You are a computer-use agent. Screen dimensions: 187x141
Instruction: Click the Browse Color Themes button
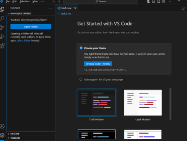pos(98,64)
